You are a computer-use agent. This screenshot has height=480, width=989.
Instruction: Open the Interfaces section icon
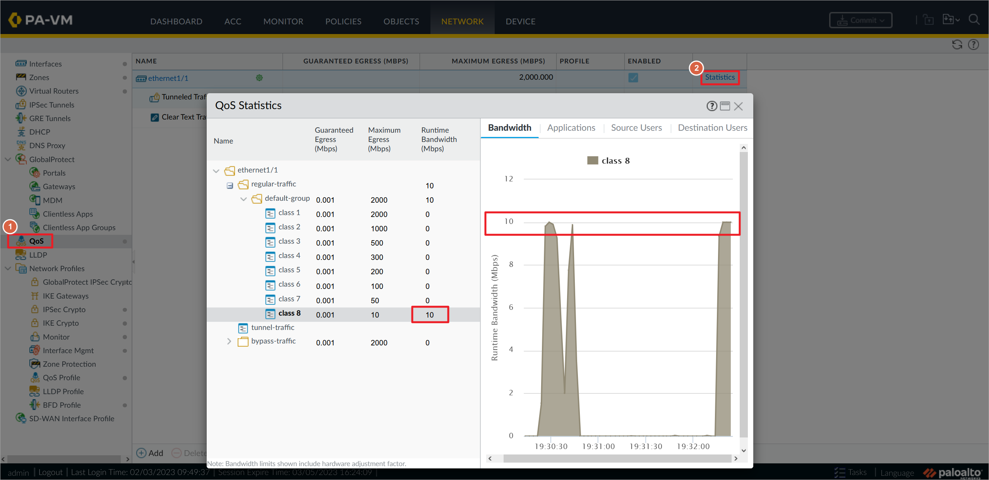21,63
